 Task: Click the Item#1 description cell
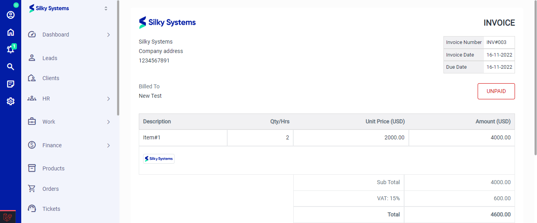183,138
